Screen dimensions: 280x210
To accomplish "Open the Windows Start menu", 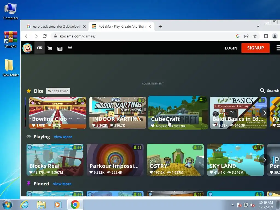I will [7, 205].
